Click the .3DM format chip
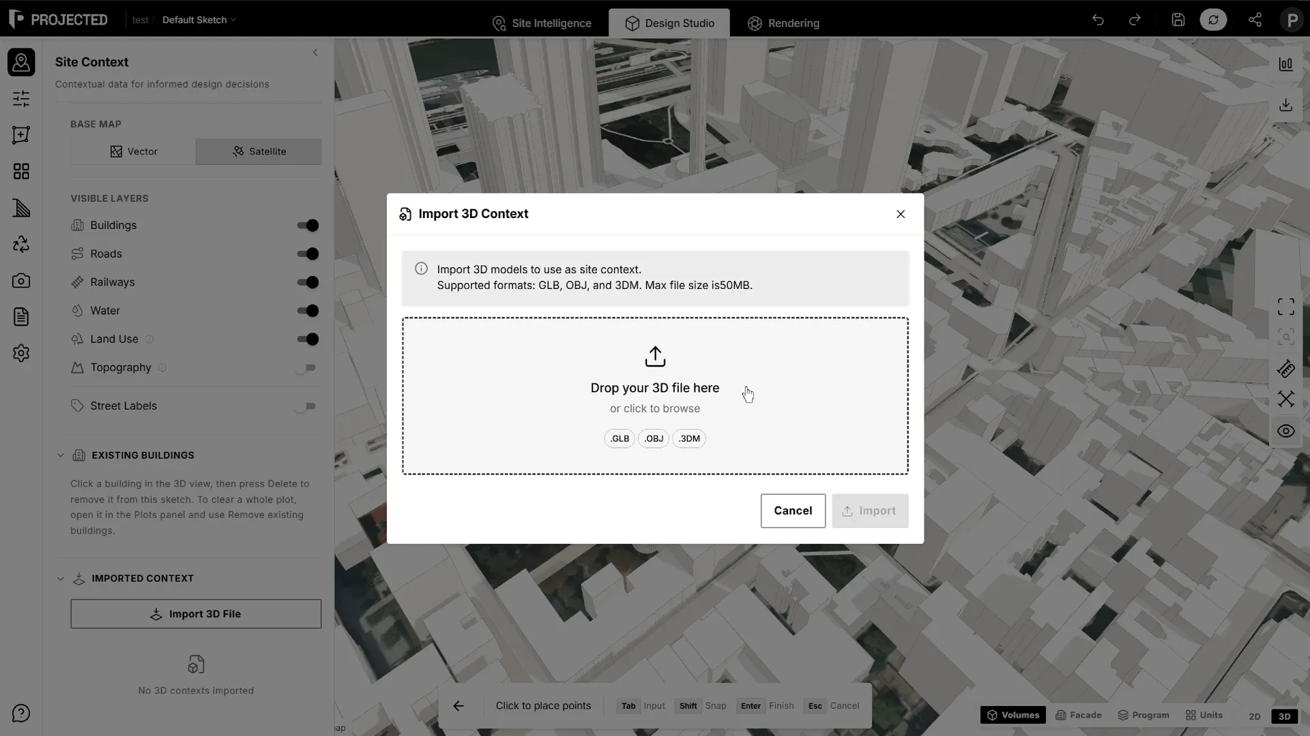1310x736 pixels. tap(689, 439)
